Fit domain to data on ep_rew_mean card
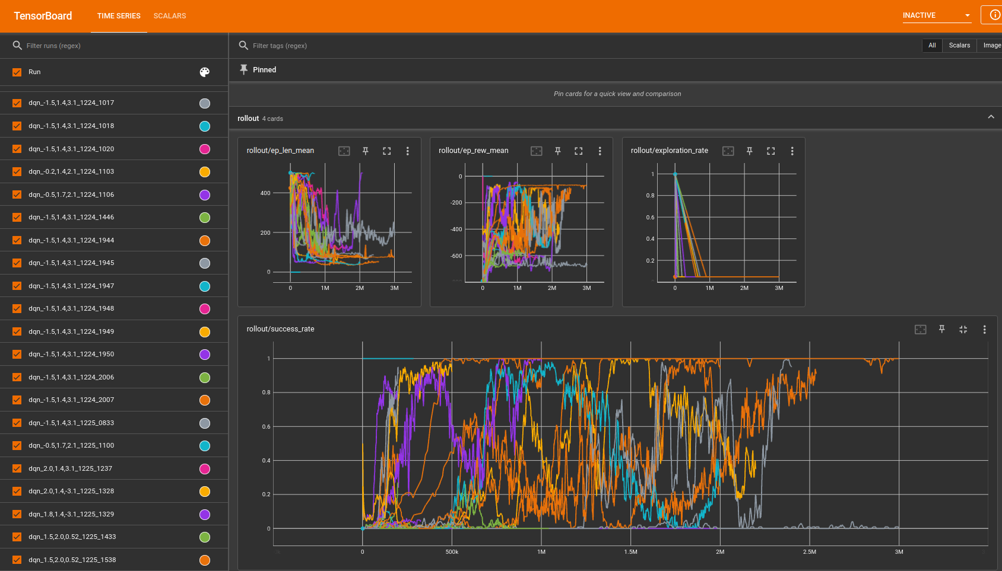Viewport: 1002px width, 571px height. 537,151
